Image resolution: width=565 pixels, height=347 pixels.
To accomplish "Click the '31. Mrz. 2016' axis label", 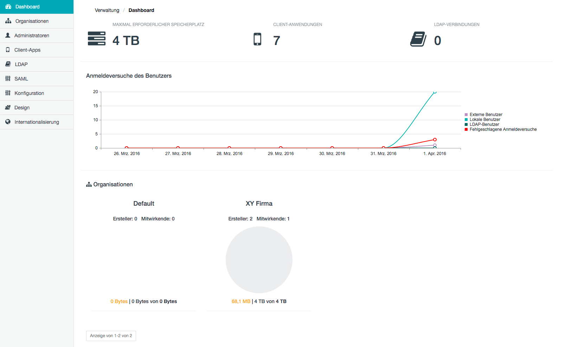I will [x=383, y=154].
